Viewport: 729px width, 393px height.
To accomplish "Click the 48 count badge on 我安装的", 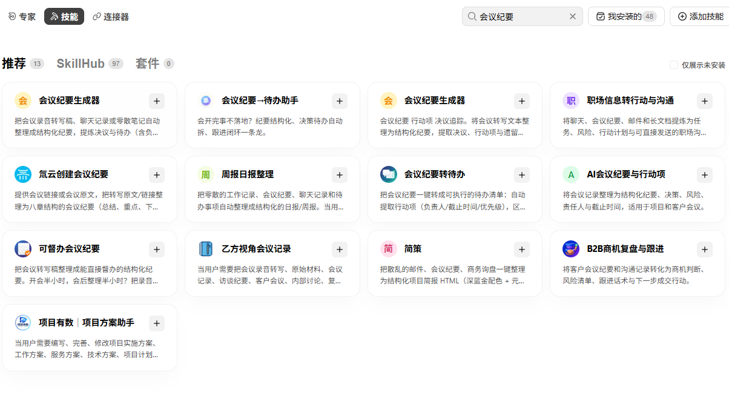I will click(x=650, y=16).
